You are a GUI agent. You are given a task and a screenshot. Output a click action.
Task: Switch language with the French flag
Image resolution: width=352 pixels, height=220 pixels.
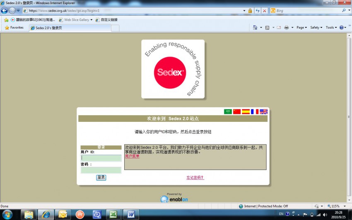coord(255,111)
